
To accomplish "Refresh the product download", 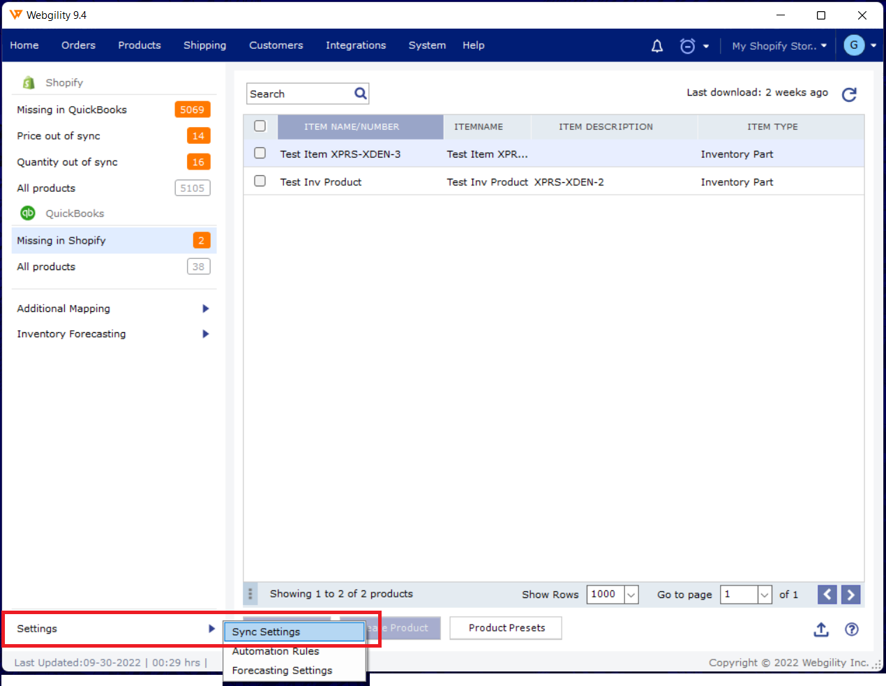I will [x=849, y=94].
